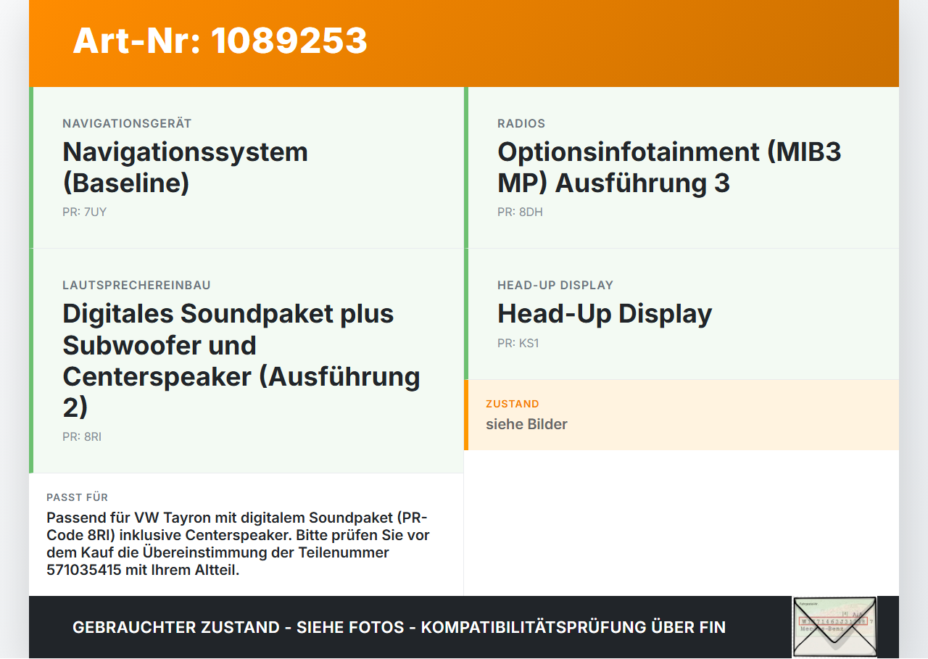Click 'Optionsinfotainment (MIB3 MP) Ausführung 3' heading
The height and width of the screenshot is (659, 928).
coord(669,167)
